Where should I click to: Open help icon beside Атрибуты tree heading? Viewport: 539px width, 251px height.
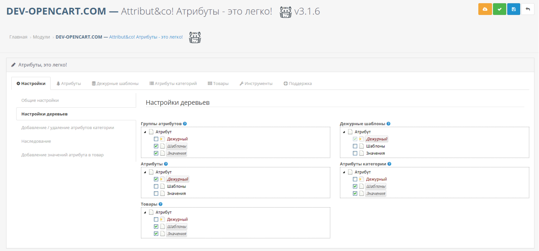166,164
